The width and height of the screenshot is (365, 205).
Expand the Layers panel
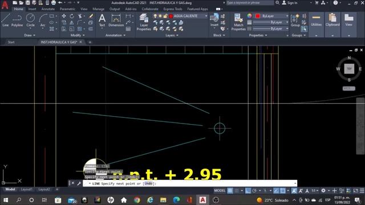(x=172, y=35)
